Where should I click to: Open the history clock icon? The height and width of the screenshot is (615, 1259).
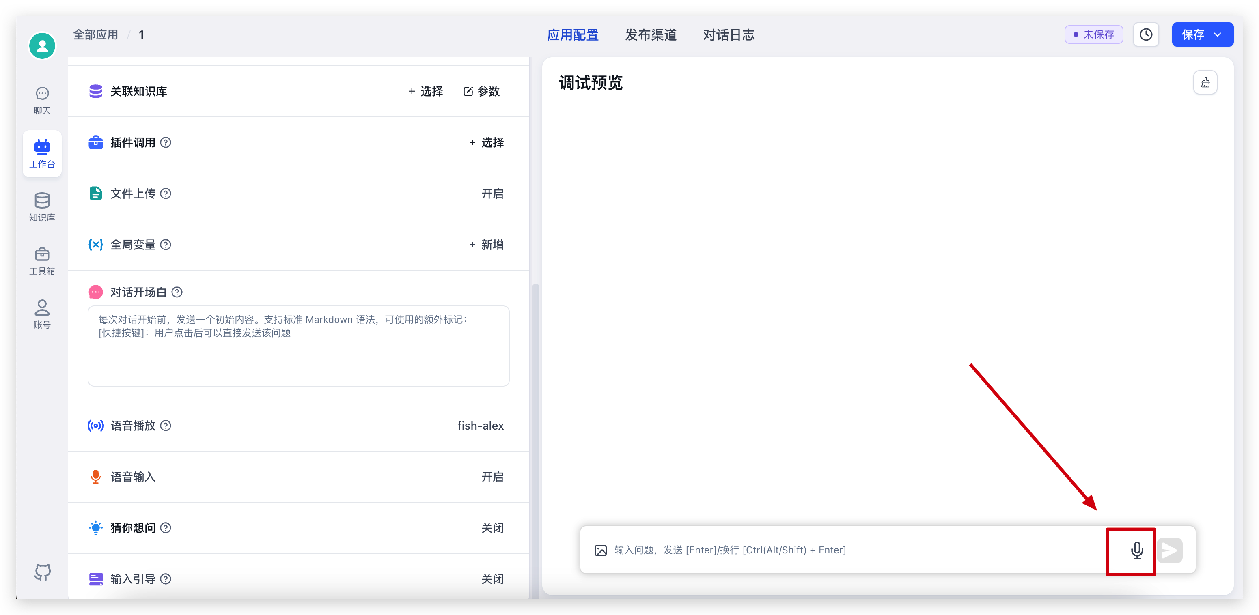click(1146, 34)
